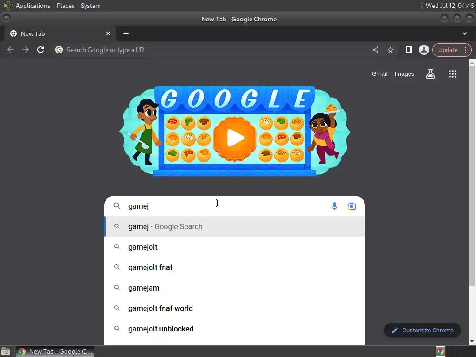
Task: Open the Places menu
Action: coord(65,6)
